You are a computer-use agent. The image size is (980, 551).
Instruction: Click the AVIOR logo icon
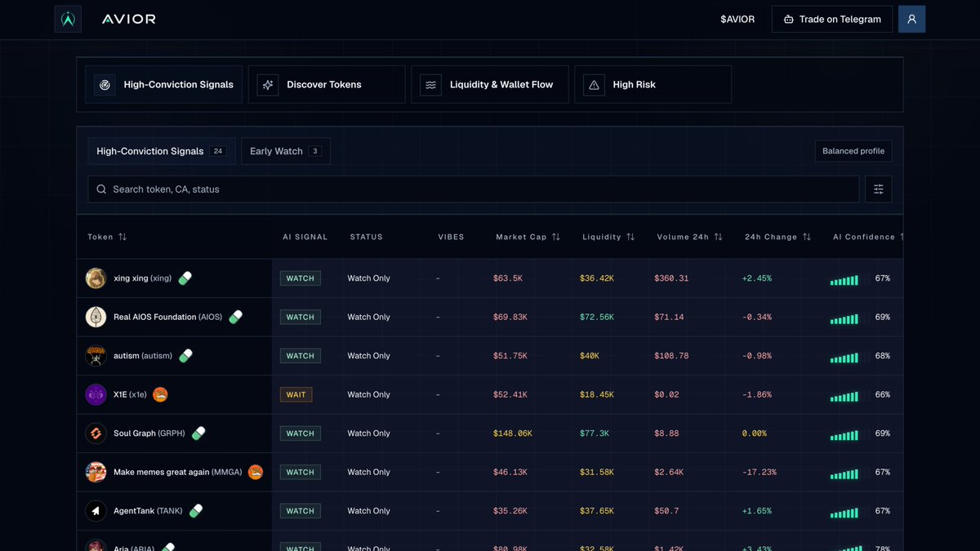(68, 19)
